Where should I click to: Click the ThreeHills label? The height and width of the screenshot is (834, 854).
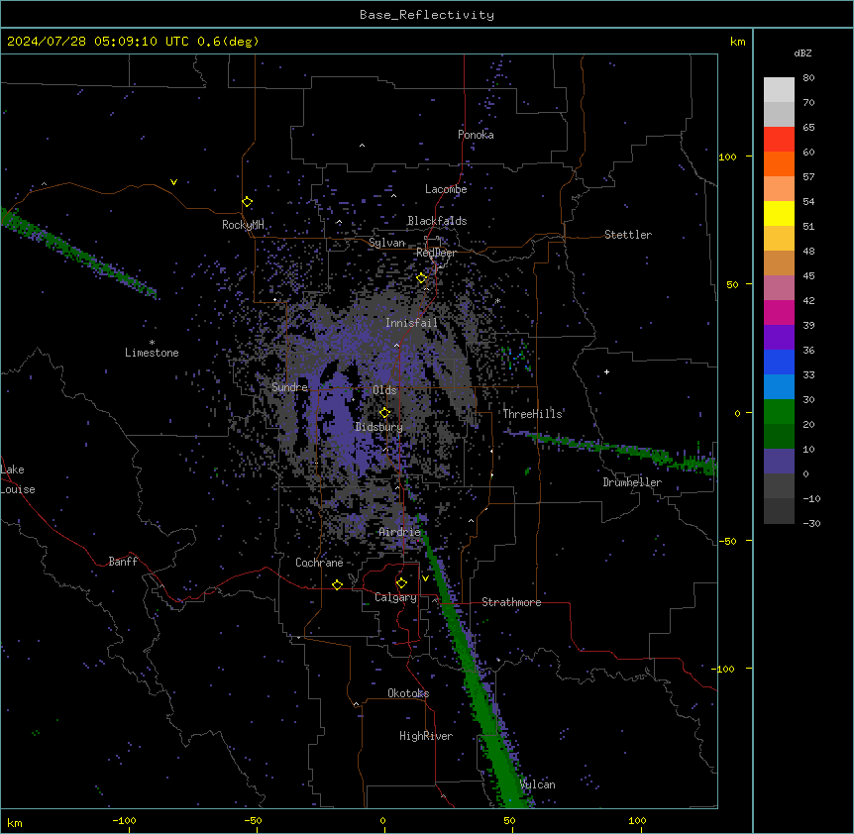click(532, 414)
